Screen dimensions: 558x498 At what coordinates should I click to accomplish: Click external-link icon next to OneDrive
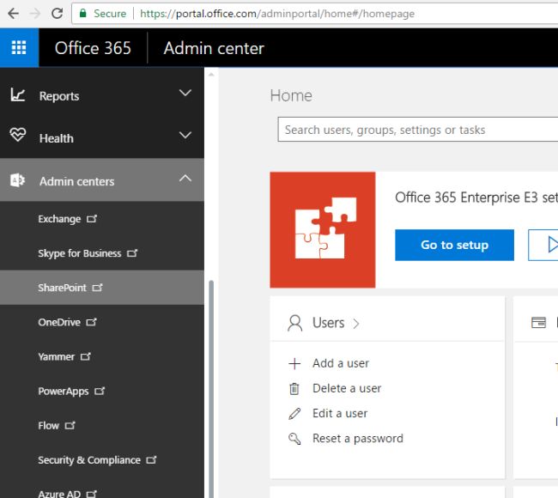[92, 322]
